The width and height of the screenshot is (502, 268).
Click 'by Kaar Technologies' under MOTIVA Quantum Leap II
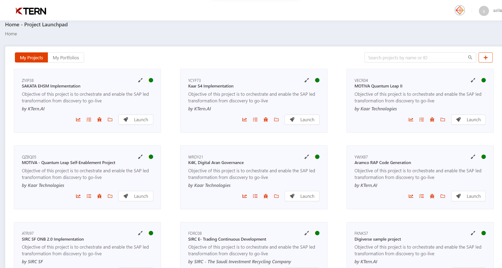(376, 109)
